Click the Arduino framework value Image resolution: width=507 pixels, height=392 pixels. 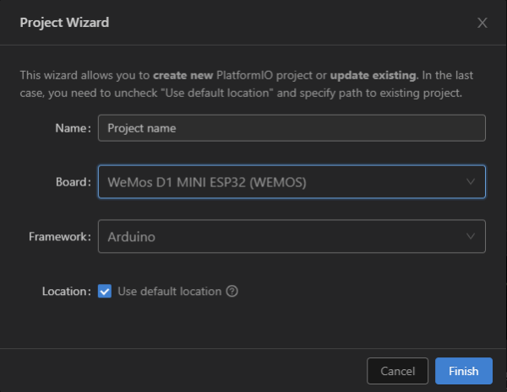[131, 237]
